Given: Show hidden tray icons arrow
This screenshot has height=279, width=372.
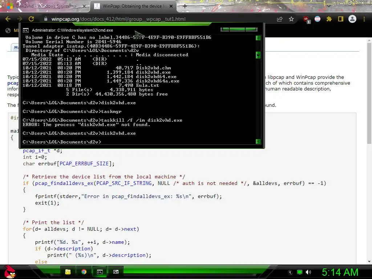Looking at the screenshot, I should 290,272.
